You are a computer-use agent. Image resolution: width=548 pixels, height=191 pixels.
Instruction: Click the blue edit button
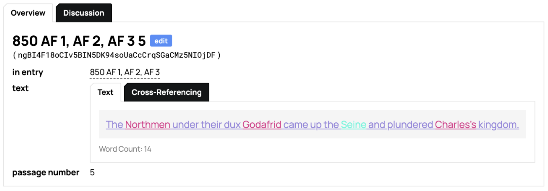(161, 41)
